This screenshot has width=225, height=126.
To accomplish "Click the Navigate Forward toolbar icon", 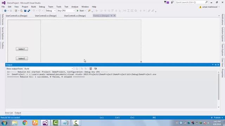I will [11, 11].
